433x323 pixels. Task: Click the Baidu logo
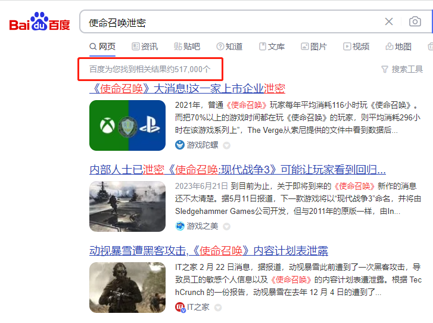click(39, 21)
